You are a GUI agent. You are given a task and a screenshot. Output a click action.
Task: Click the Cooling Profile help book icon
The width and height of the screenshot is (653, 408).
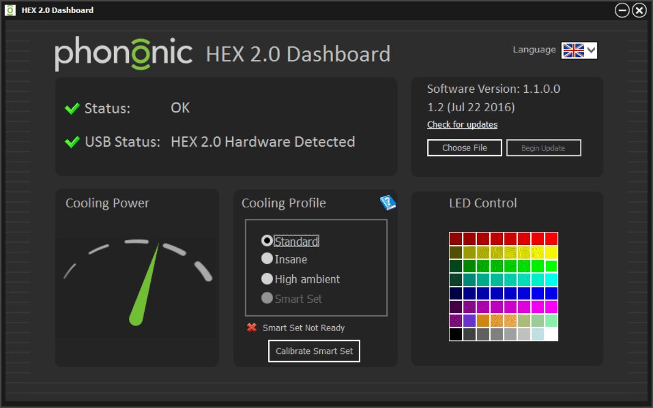coord(388,203)
